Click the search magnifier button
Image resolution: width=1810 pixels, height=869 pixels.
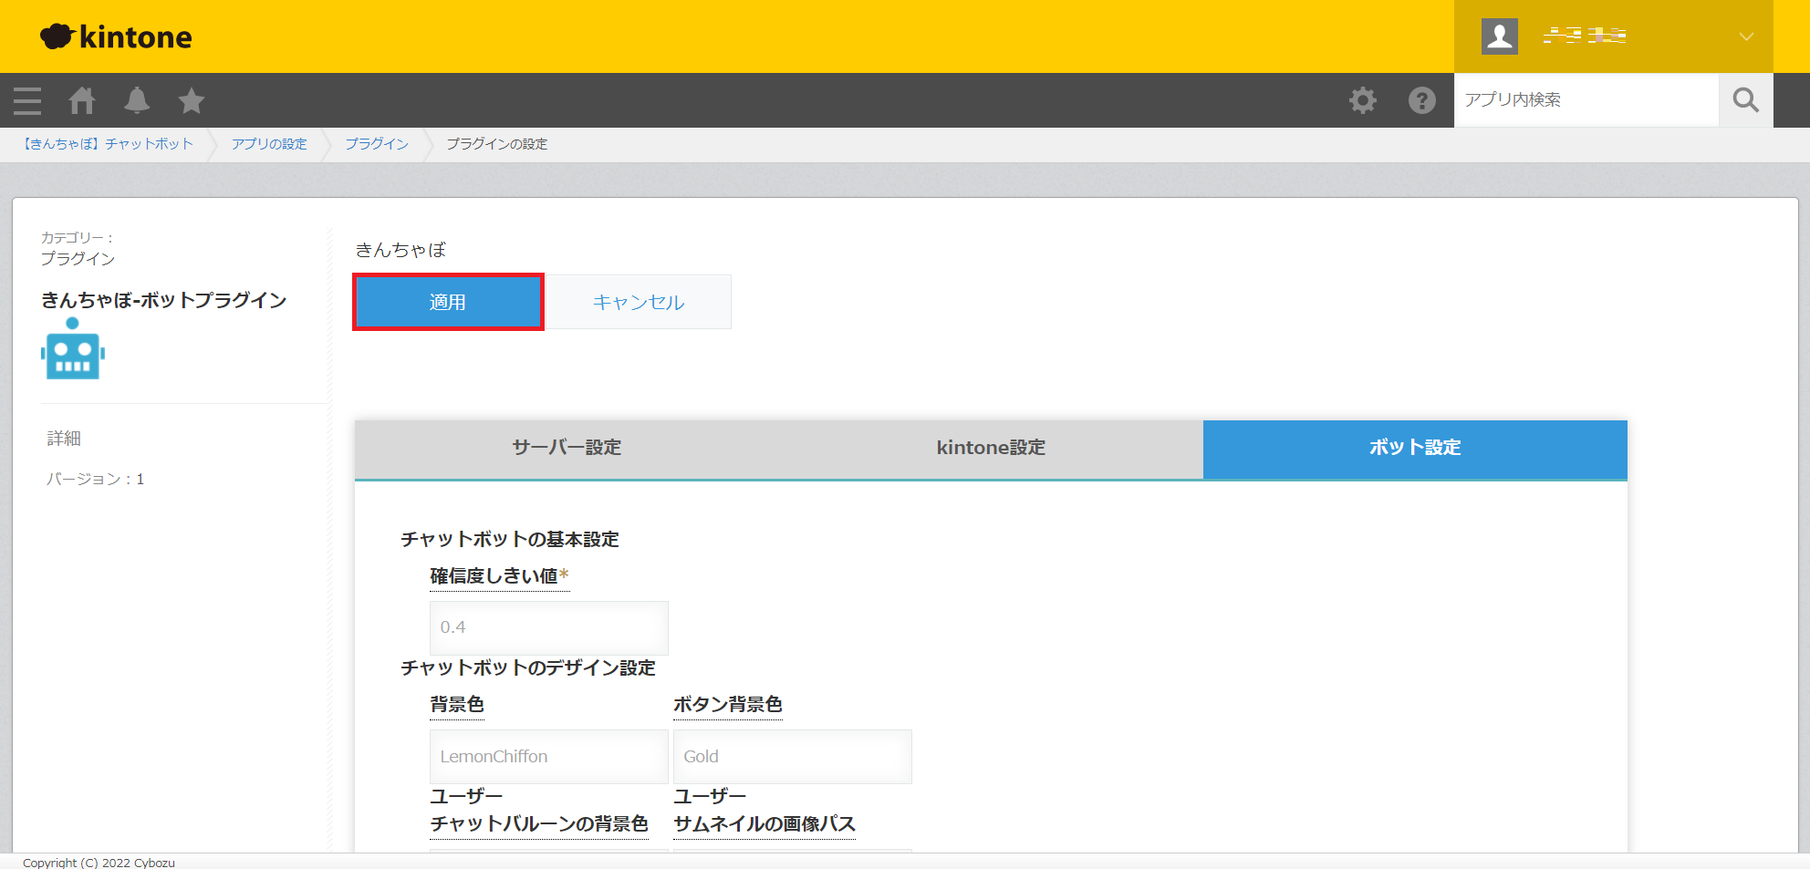tap(1745, 100)
